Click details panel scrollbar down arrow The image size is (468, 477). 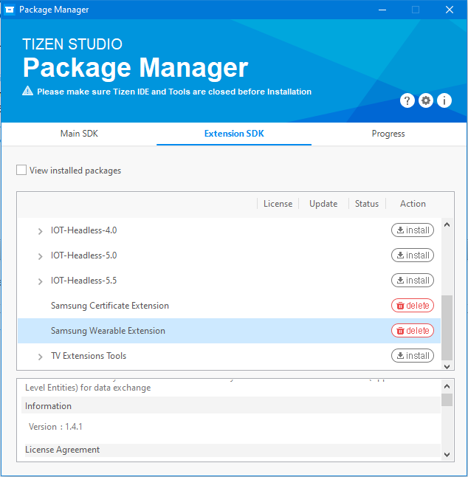(447, 454)
